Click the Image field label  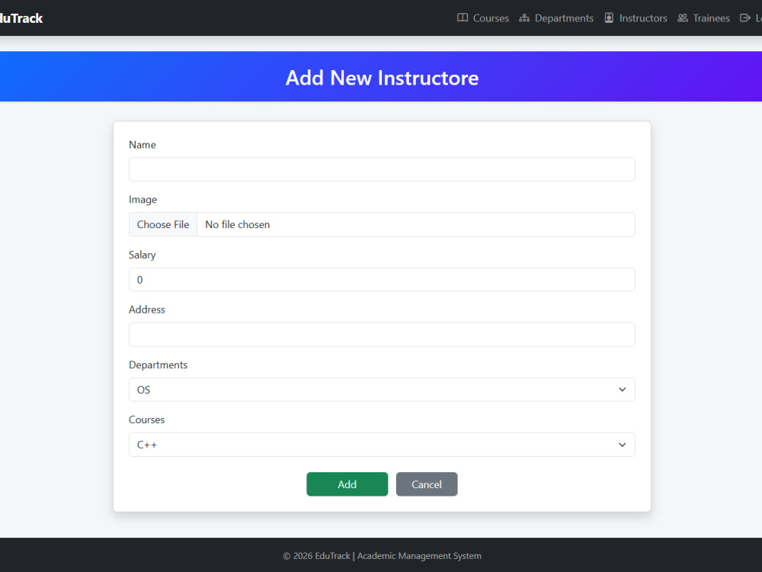(143, 199)
